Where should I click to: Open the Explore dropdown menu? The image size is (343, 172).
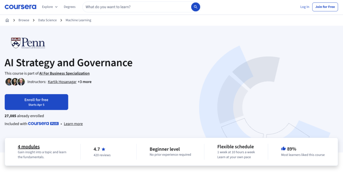(x=50, y=7)
